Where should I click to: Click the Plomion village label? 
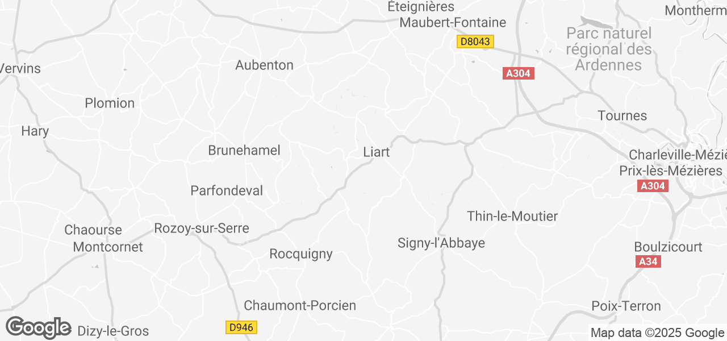click(x=110, y=103)
